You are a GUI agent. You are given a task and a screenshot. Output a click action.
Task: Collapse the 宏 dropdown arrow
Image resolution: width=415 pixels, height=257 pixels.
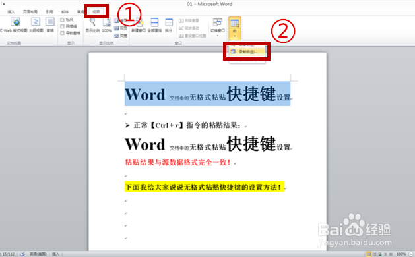tap(235, 36)
